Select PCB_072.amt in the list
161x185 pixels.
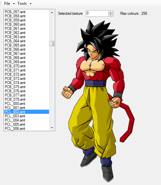pyautogui.click(x=27, y=74)
